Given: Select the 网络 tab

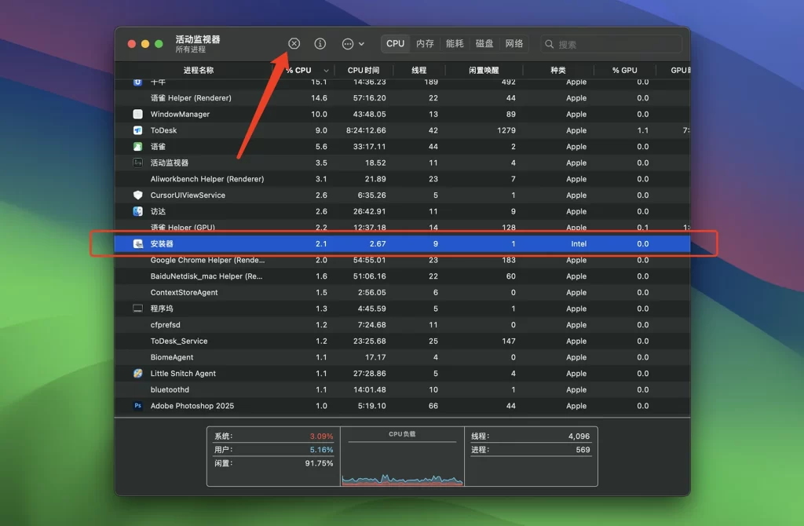Looking at the screenshot, I should coord(514,44).
